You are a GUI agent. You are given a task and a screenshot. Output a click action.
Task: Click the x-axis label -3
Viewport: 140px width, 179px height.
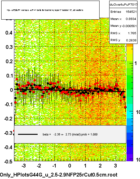pyautogui.click(x=24, y=166)
